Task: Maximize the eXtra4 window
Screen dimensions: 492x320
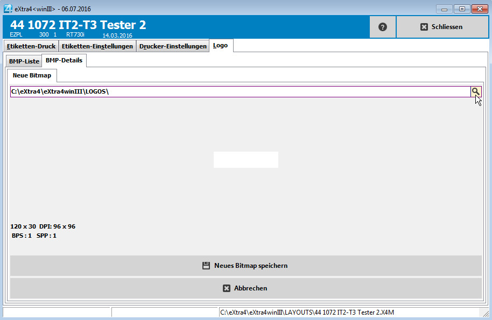Action: 461,9
